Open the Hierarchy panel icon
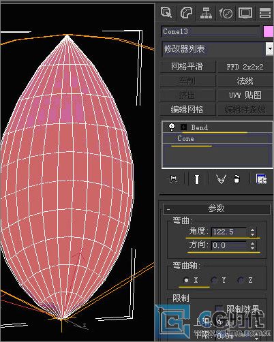 [206, 12]
